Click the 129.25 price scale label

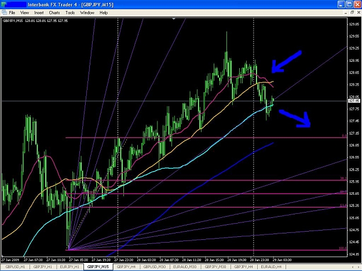click(354, 49)
